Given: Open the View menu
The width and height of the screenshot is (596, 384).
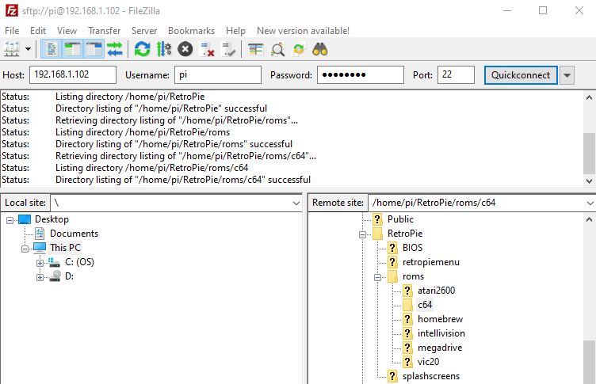Looking at the screenshot, I should click(x=67, y=31).
